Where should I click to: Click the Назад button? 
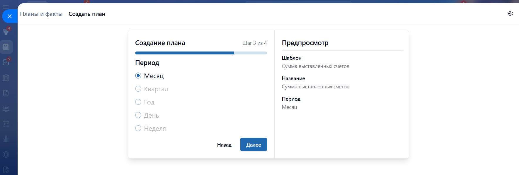coord(224,145)
